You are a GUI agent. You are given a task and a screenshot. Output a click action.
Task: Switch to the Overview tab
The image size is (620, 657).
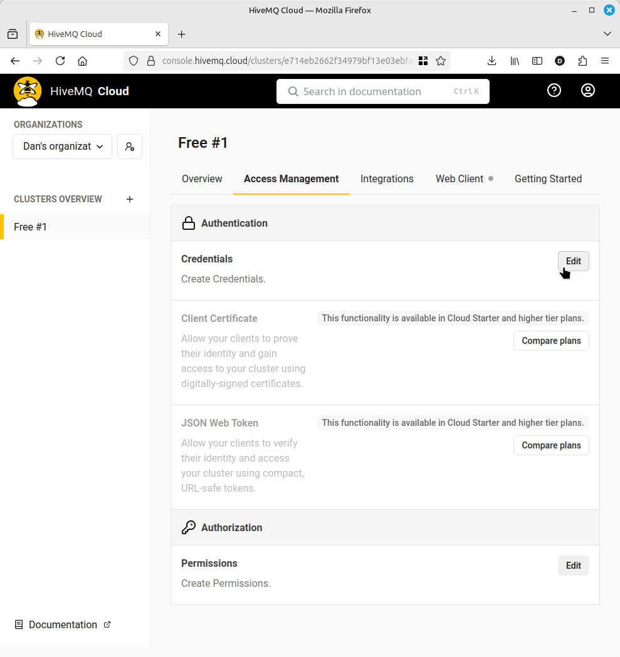pyautogui.click(x=202, y=179)
